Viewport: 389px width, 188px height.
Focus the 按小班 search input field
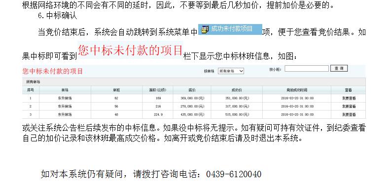(x=307, y=68)
